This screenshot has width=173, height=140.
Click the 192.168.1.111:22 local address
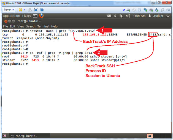(53, 35)
